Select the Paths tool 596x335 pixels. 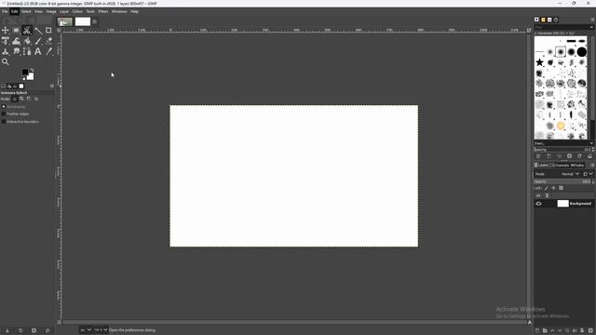click(x=27, y=51)
